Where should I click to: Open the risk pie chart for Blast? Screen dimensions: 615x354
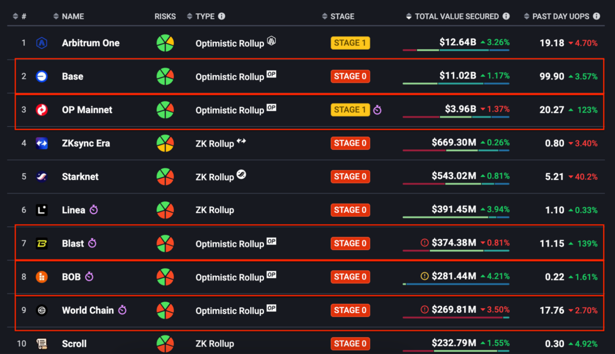165,243
